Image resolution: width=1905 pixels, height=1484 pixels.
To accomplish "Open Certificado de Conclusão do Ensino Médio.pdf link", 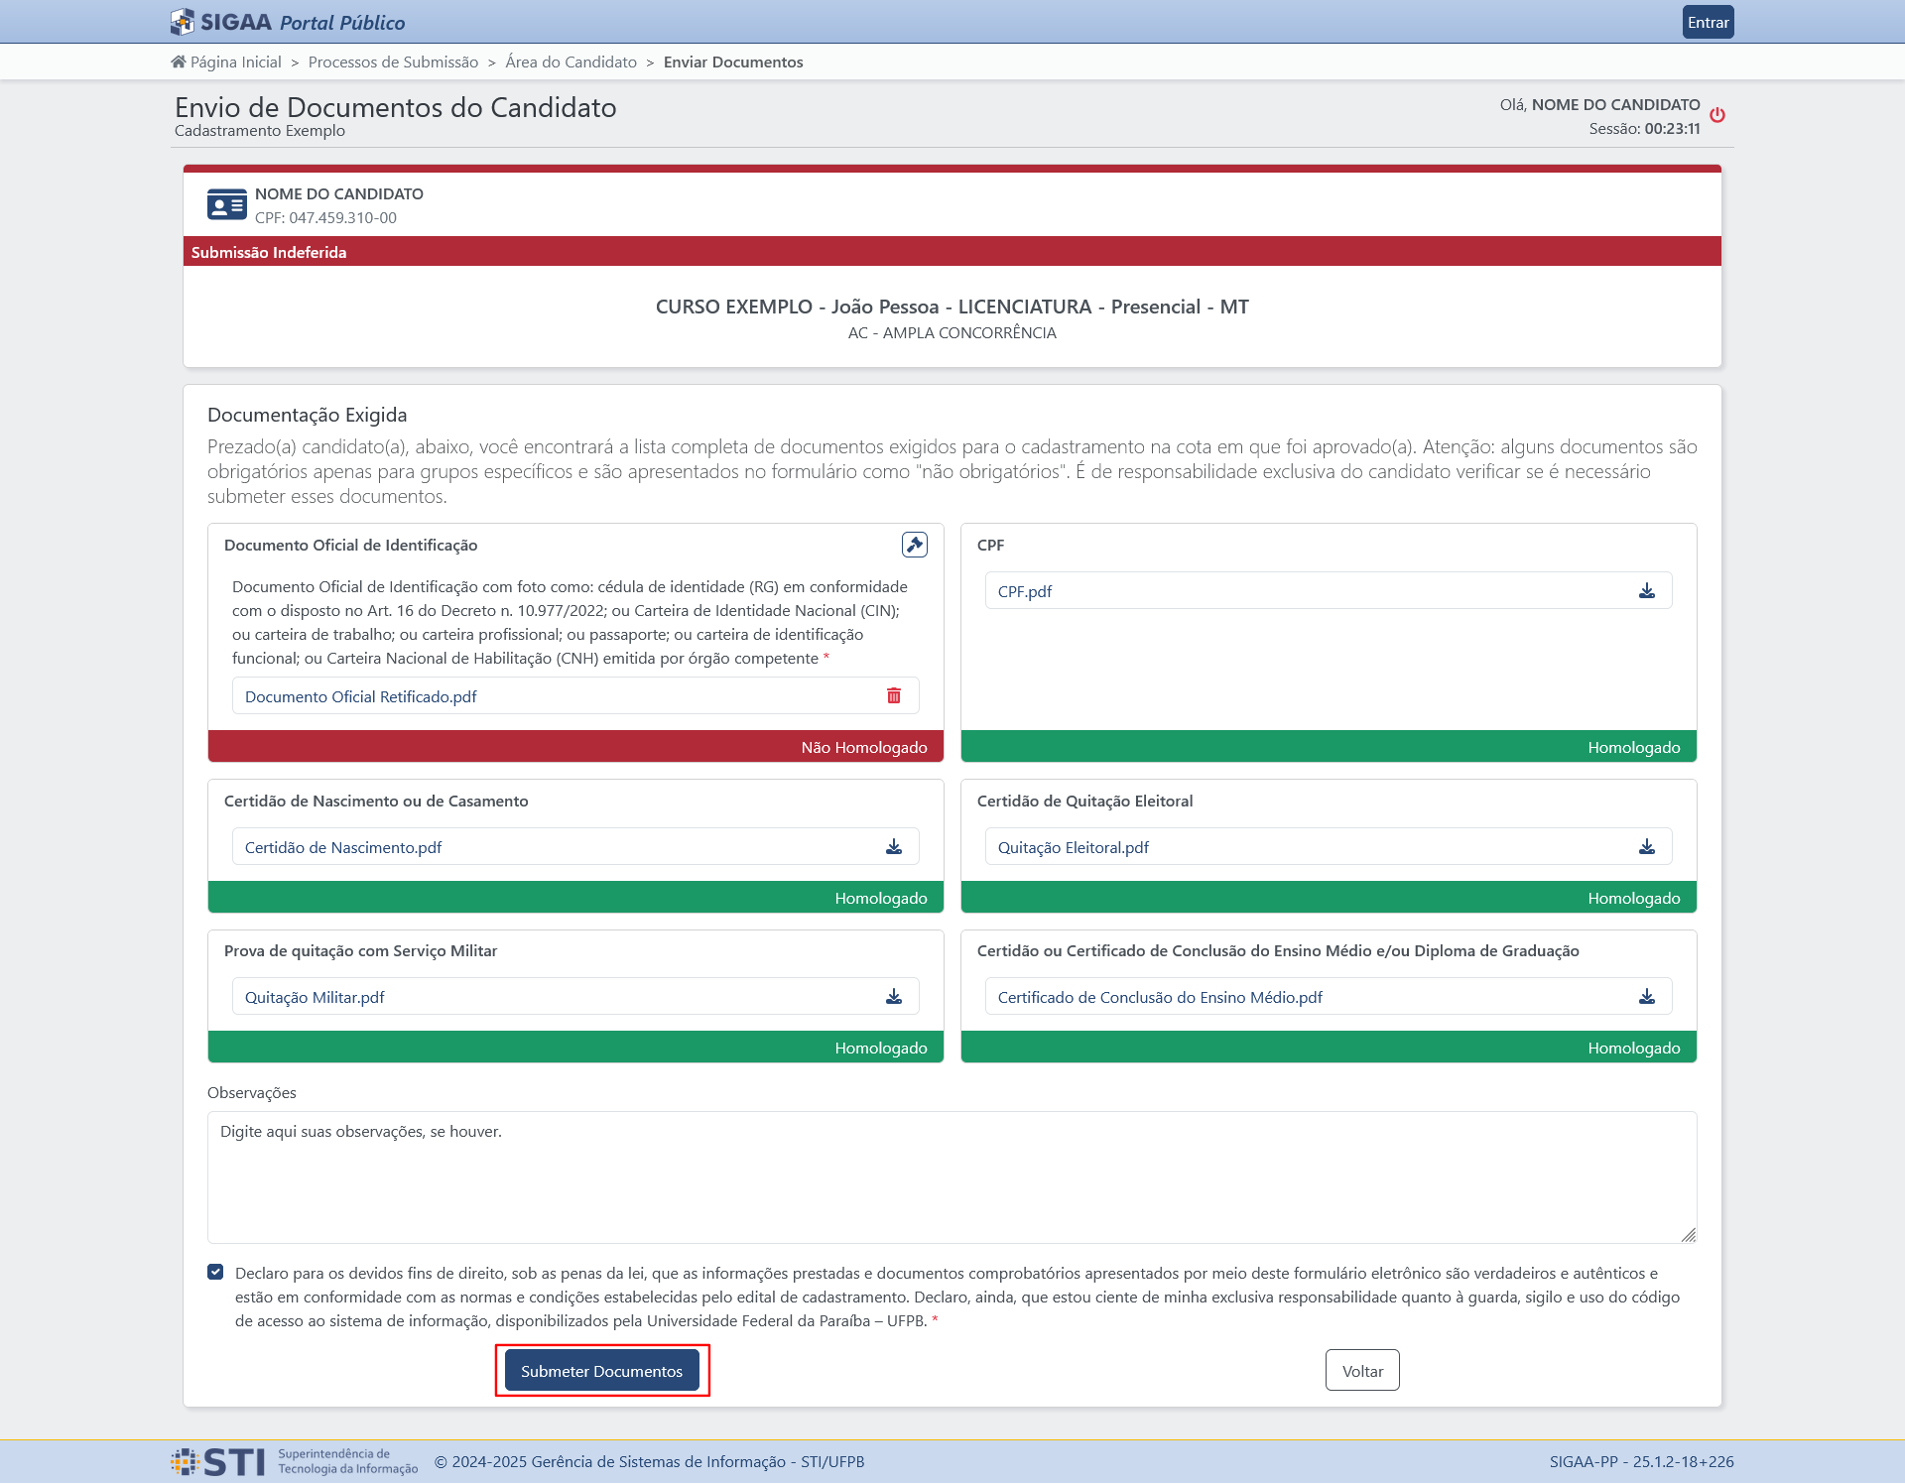I will (x=1160, y=997).
